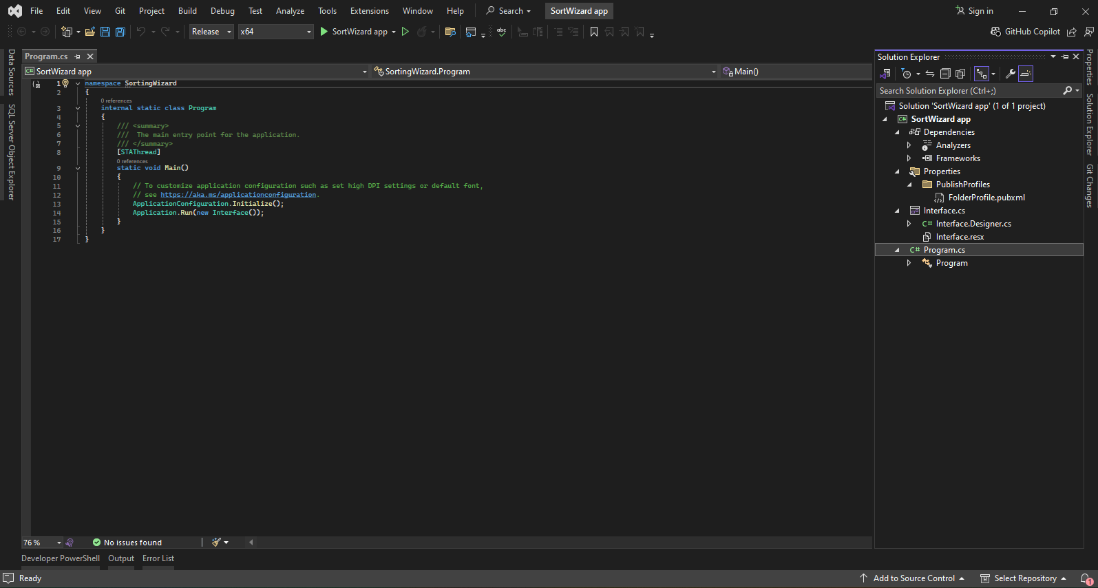Click the search magnifier in Solution Explorer

coord(1067,91)
